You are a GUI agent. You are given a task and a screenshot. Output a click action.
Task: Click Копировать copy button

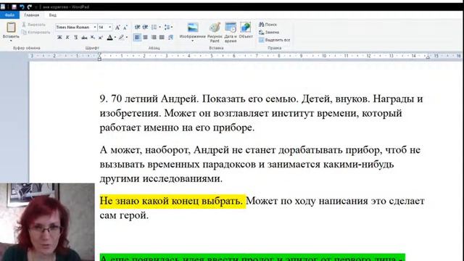click(x=36, y=32)
